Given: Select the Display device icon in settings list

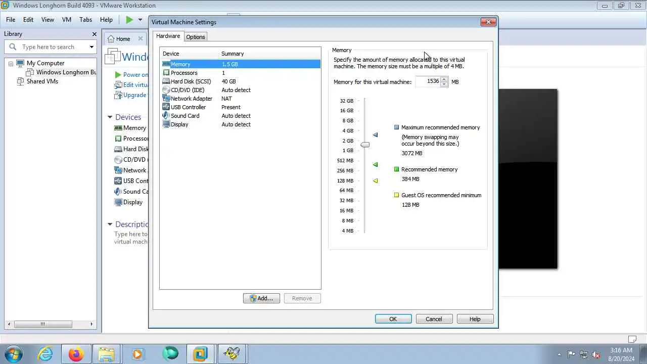Looking at the screenshot, I should tap(166, 124).
